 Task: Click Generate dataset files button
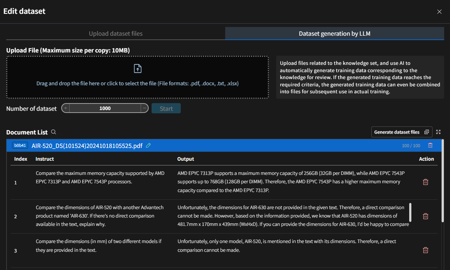coord(402,132)
